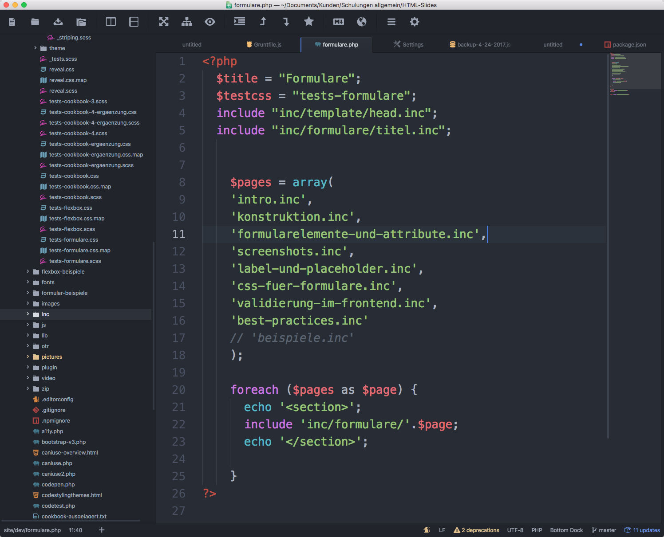The width and height of the screenshot is (664, 537).
Task: Open the 11 updates notification
Action: coord(642,530)
